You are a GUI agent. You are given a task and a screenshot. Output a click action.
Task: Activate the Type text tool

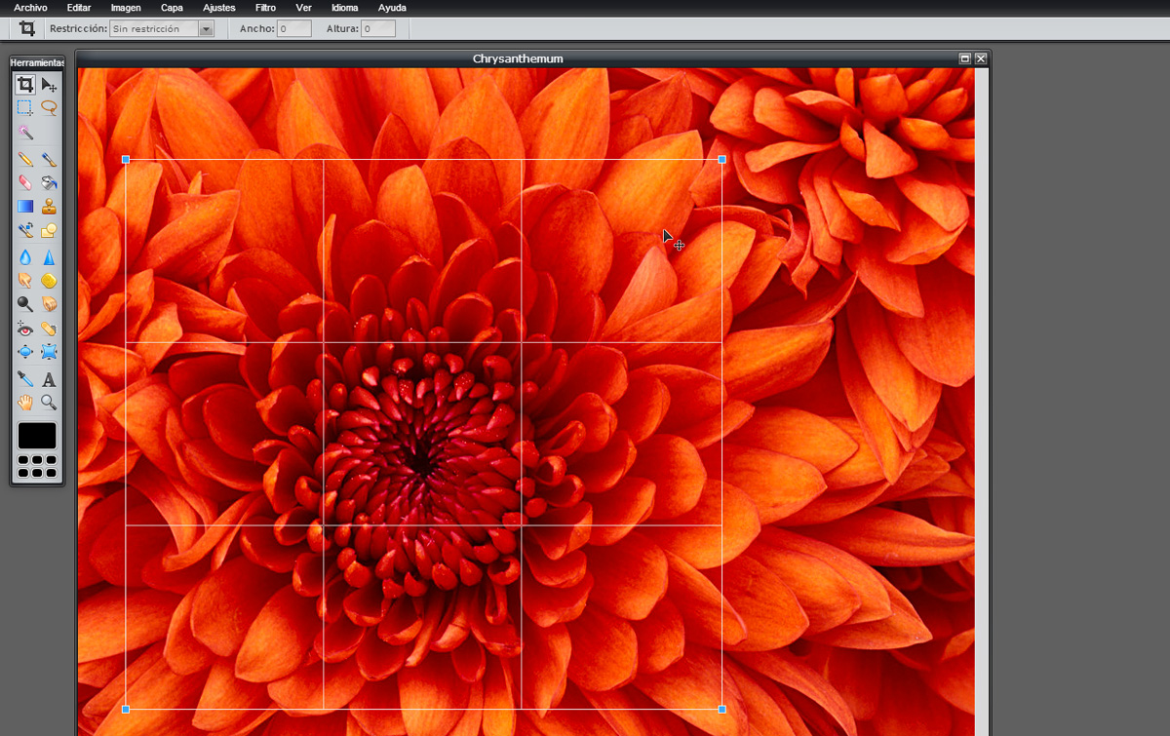pyautogui.click(x=49, y=379)
